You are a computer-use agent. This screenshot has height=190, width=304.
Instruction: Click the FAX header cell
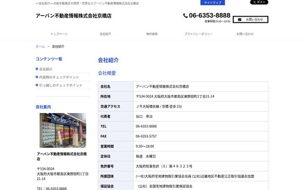116,136
